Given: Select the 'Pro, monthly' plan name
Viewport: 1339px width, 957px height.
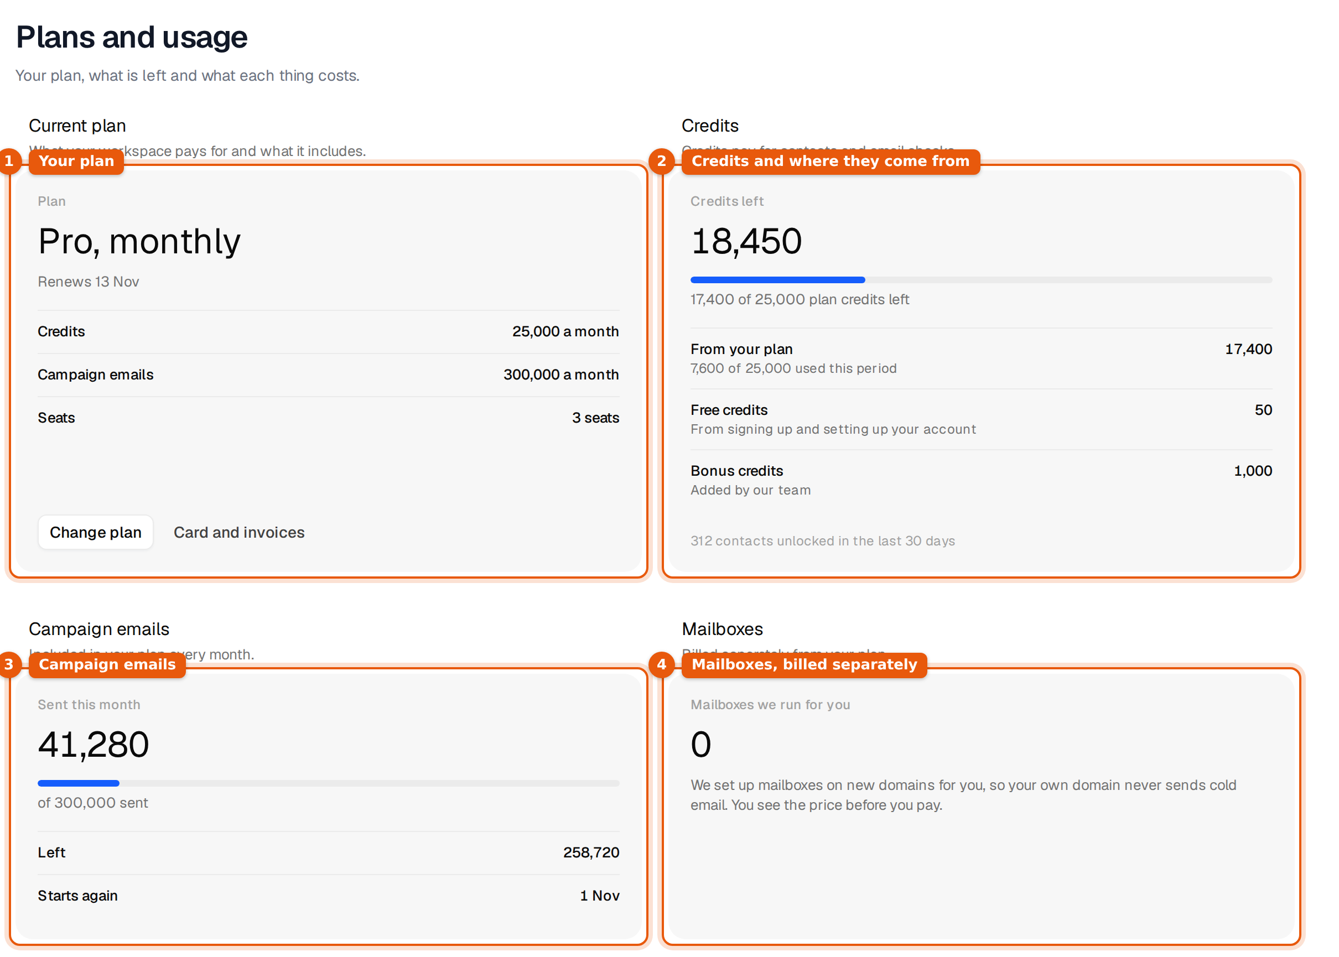Looking at the screenshot, I should coord(139,242).
